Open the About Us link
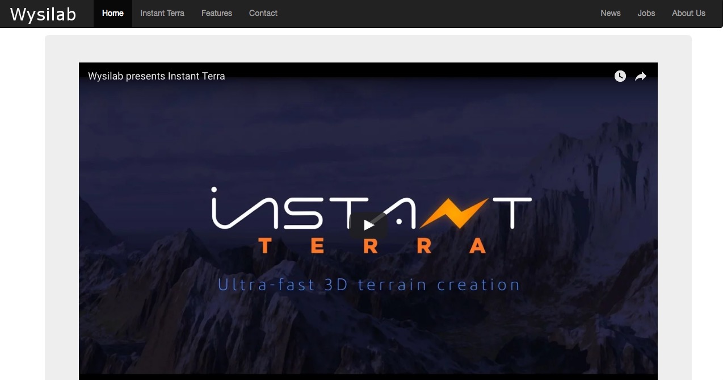The height and width of the screenshot is (380, 723). pos(689,13)
